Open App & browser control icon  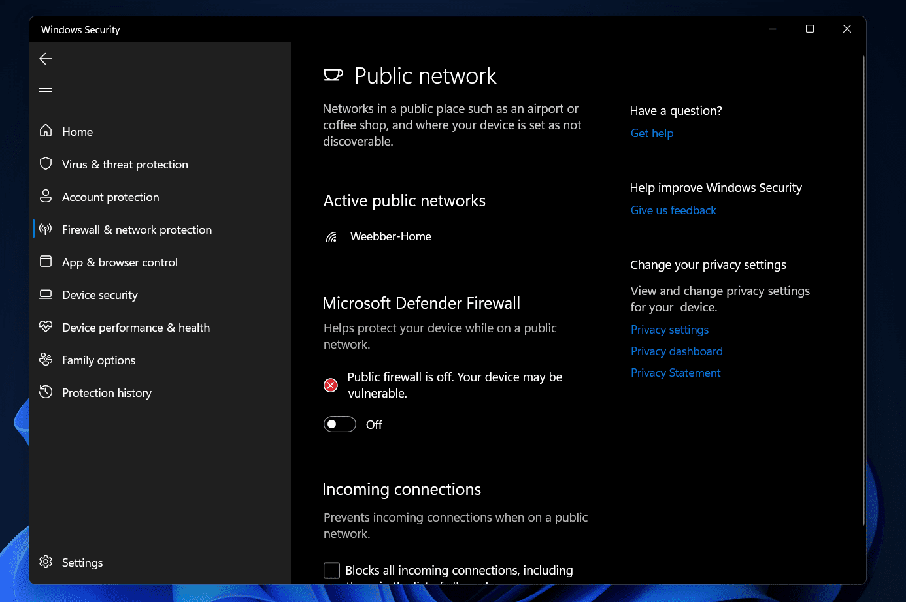coord(46,262)
